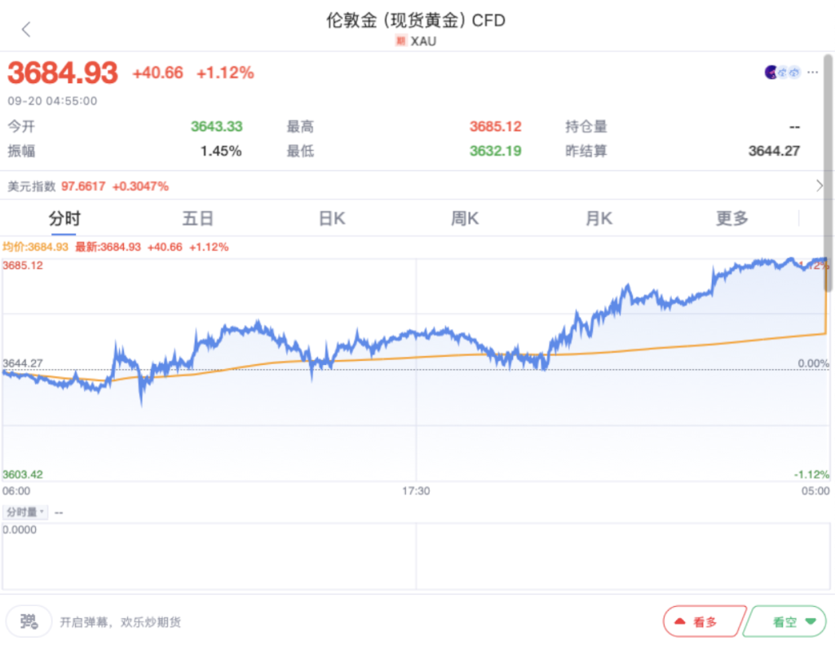Image resolution: width=835 pixels, height=646 pixels.
Task: Click the lowest price value 3632.19
Action: tap(495, 152)
